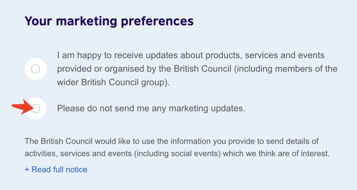Open the Read full notice link

click(x=56, y=169)
